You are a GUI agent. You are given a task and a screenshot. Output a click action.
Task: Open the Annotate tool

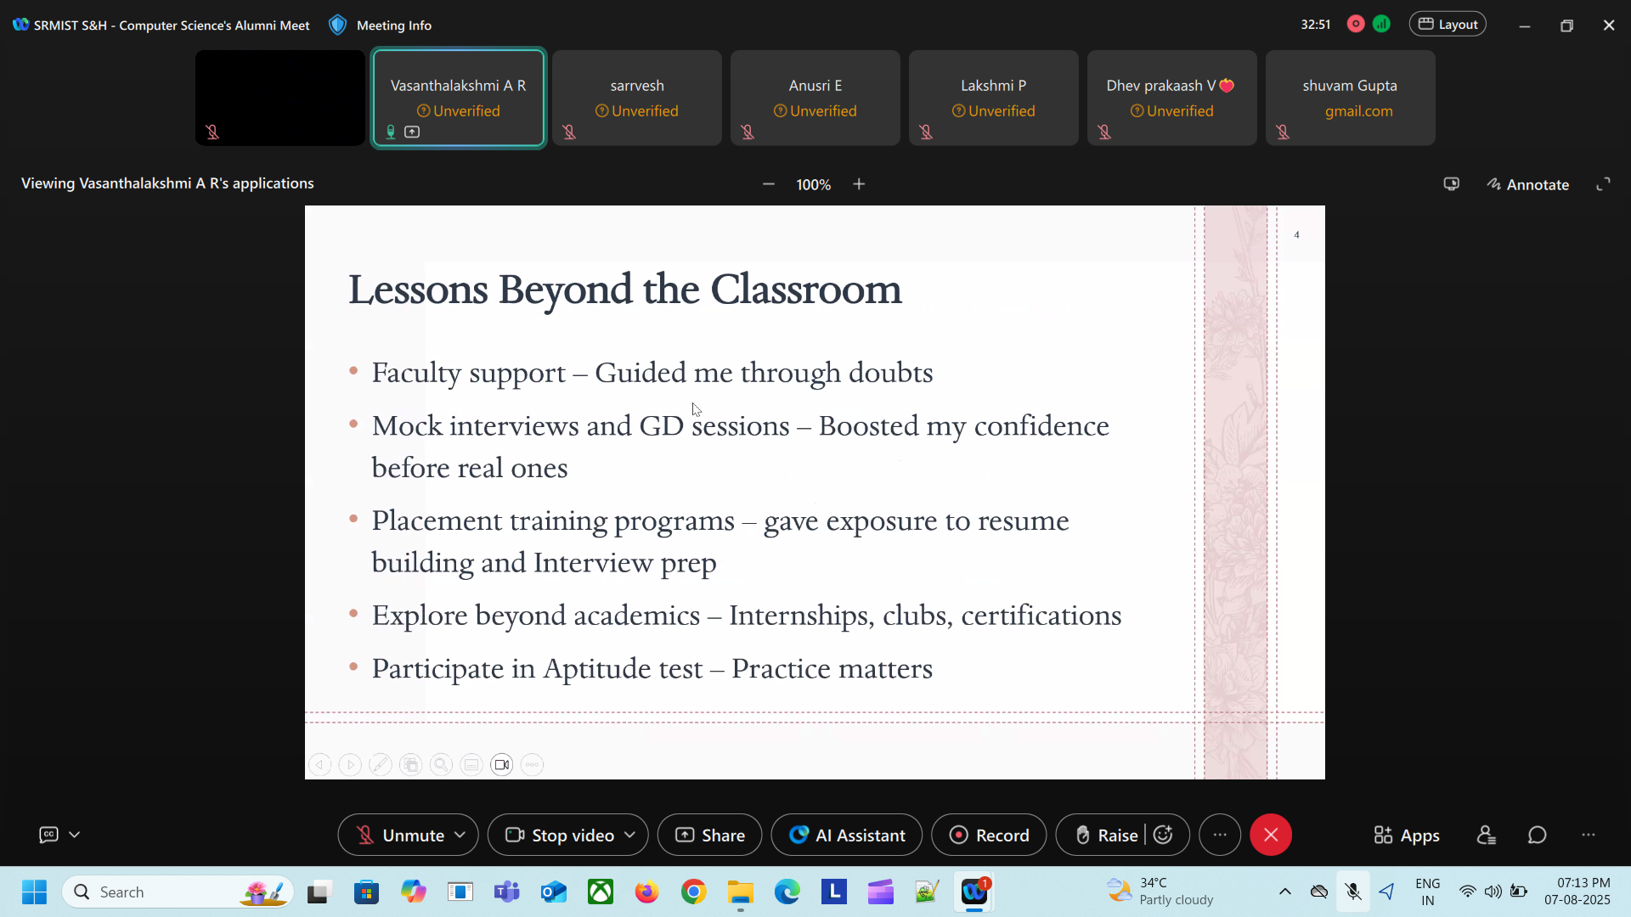pos(1527,184)
